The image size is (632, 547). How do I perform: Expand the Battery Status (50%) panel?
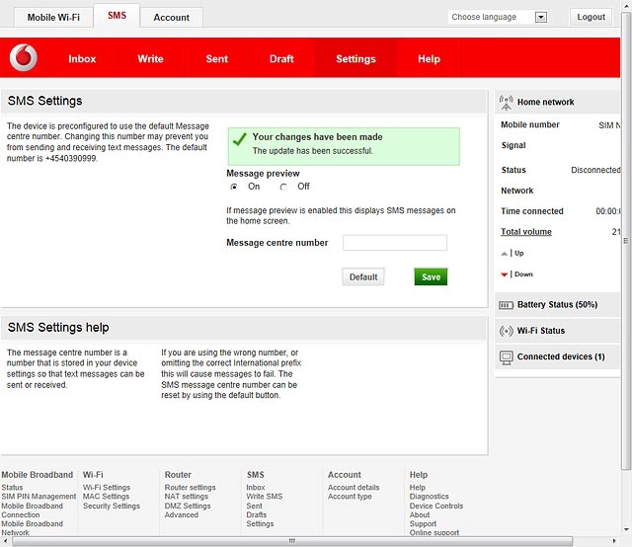(557, 305)
